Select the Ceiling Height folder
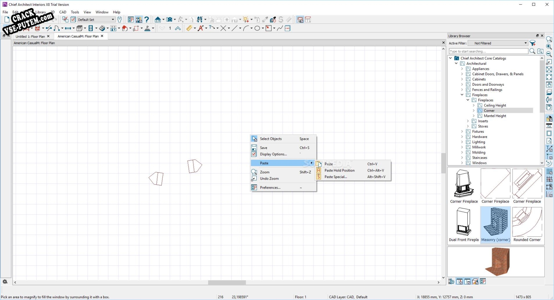 [495, 106]
